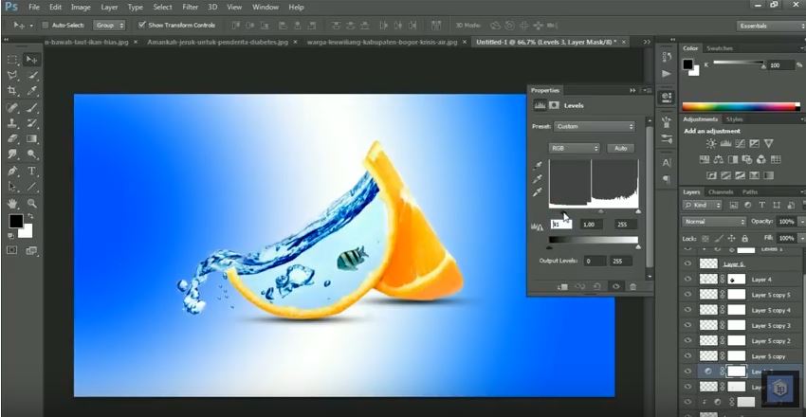
Task: Click the Auto button in Levels
Action: tap(620, 148)
